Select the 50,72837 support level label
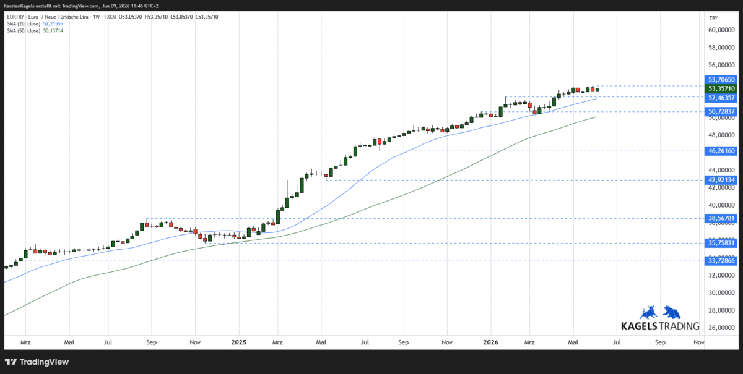Screen dimensions: 743x374 point(721,111)
